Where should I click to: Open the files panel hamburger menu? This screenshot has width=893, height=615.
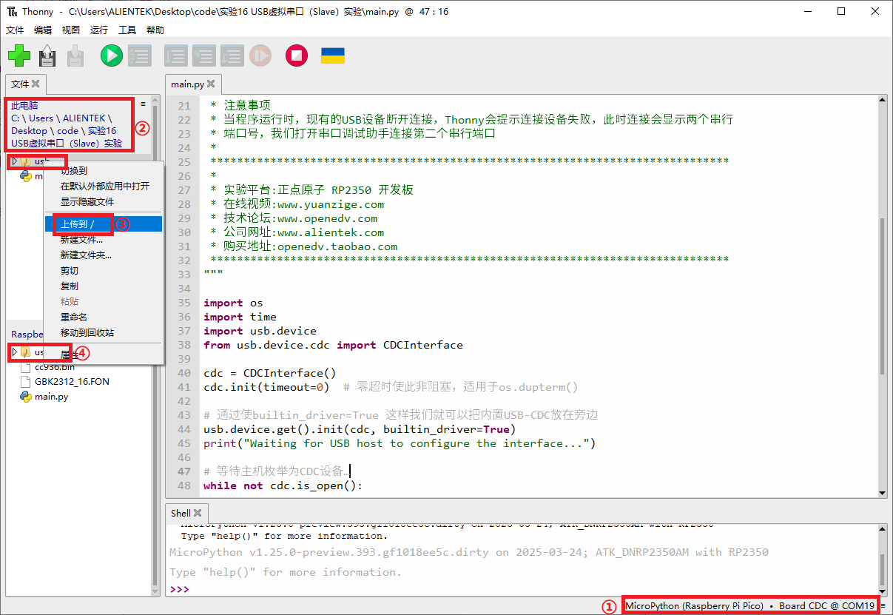[143, 104]
